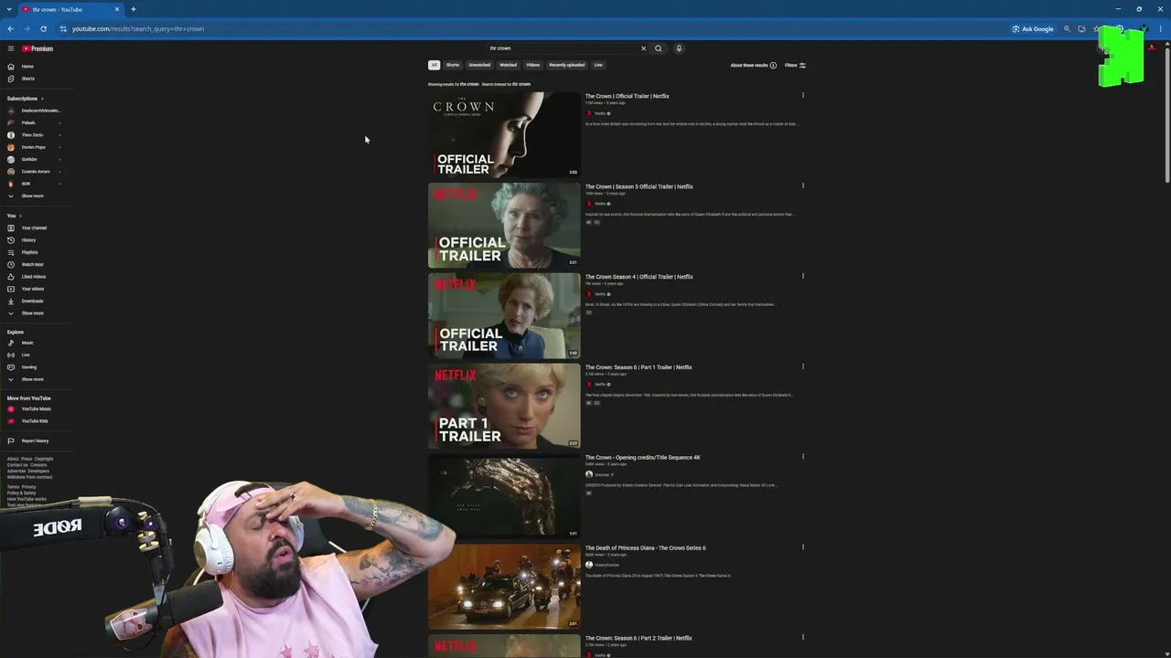1171x658 pixels.
Task: Click 'Search instead for thr crown' link
Action: (506, 84)
